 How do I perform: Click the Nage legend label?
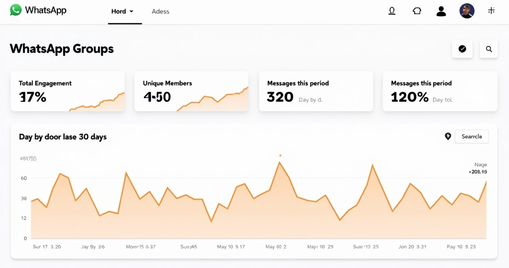click(481, 165)
